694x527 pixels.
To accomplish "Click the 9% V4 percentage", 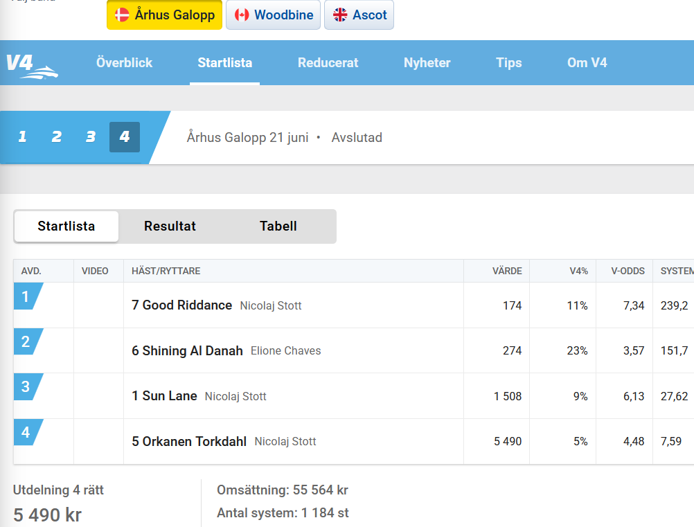I will (580, 397).
